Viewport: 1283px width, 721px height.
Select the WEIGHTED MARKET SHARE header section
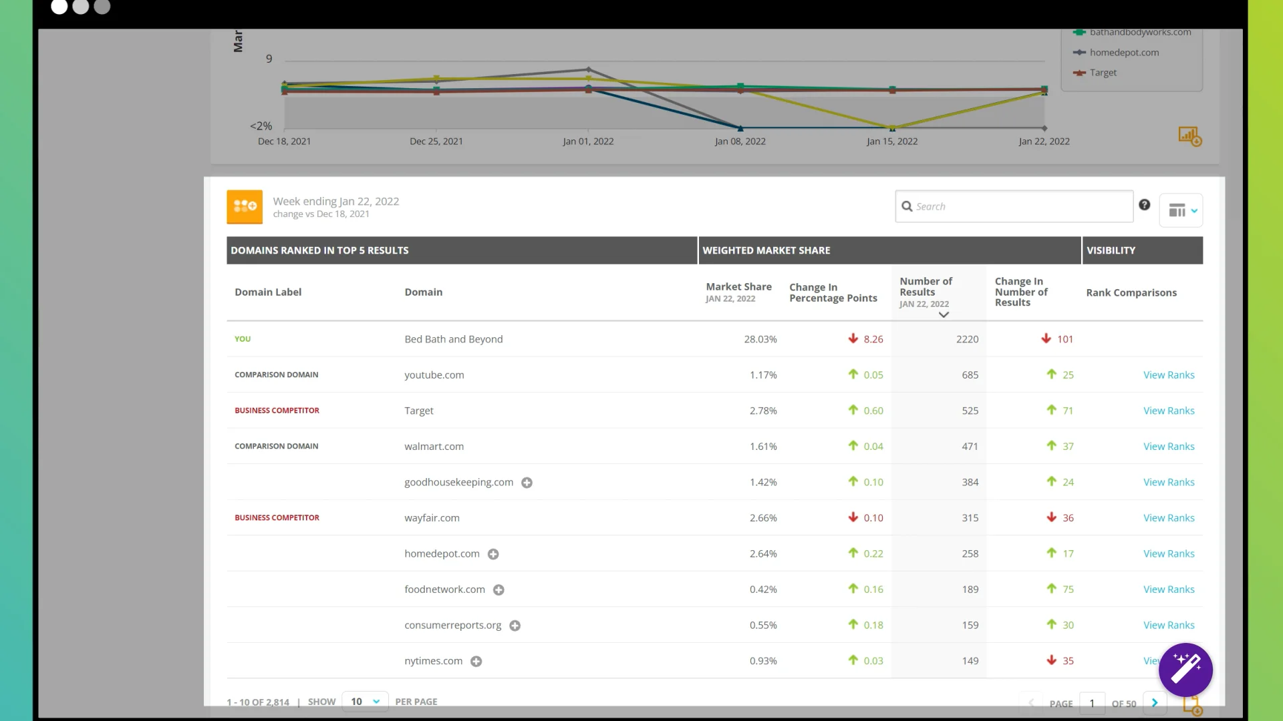(x=766, y=250)
